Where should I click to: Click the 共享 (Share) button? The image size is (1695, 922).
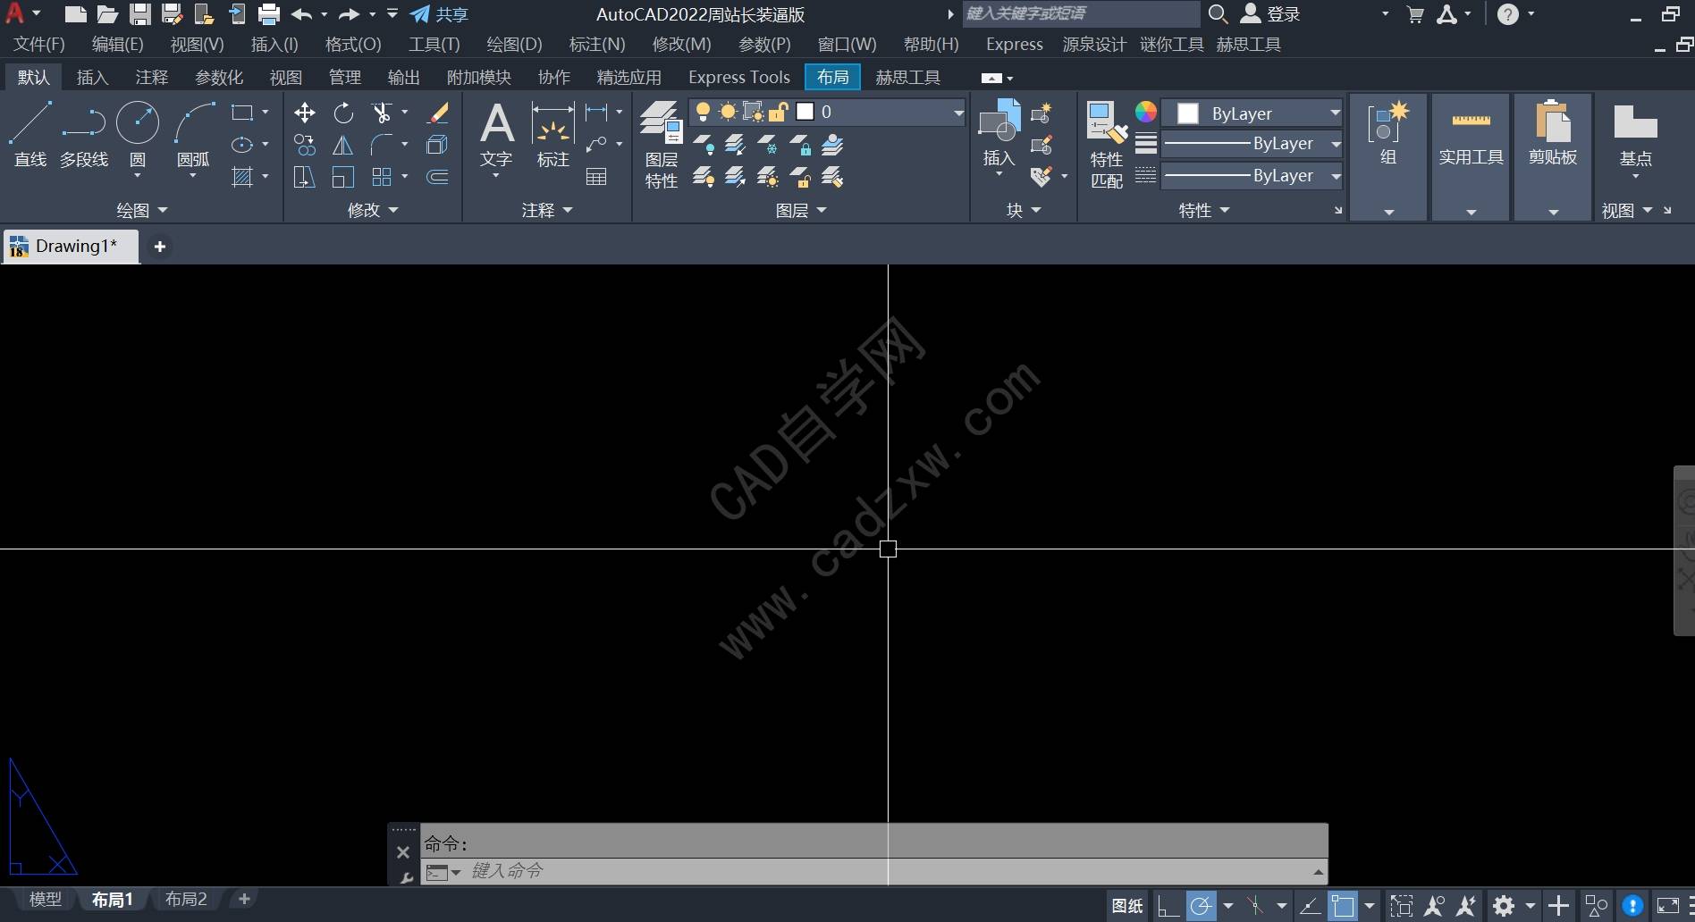tap(439, 14)
